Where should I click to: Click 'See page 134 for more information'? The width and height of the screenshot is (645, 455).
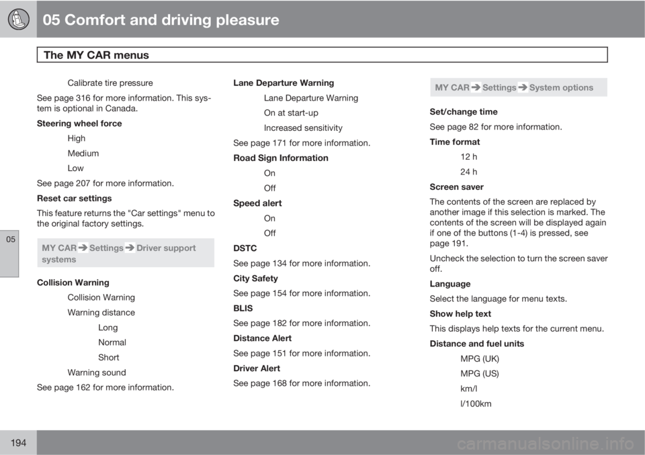point(302,264)
